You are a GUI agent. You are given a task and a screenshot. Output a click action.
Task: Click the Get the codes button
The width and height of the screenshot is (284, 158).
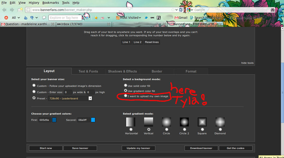point(235,148)
